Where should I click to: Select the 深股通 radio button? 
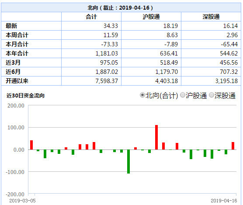212,95
